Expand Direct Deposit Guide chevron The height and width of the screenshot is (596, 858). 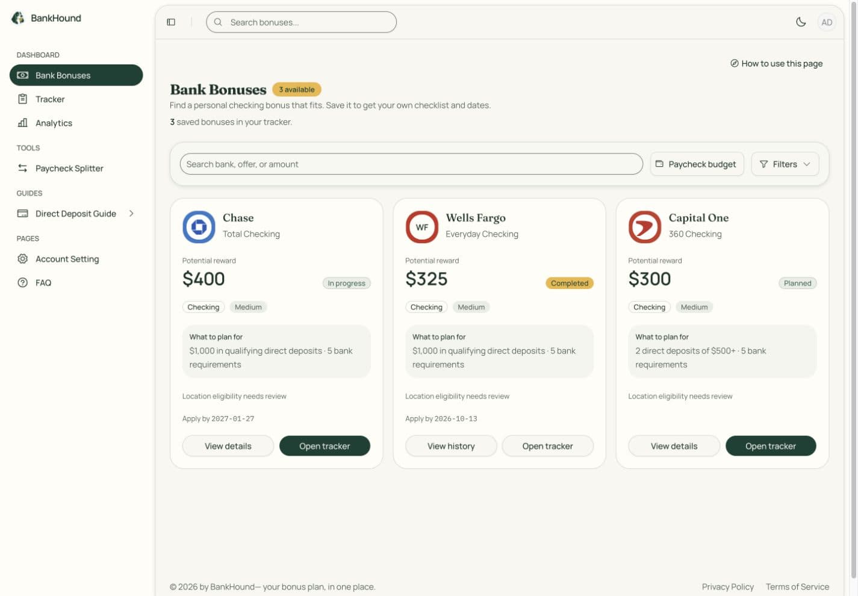[131, 214]
